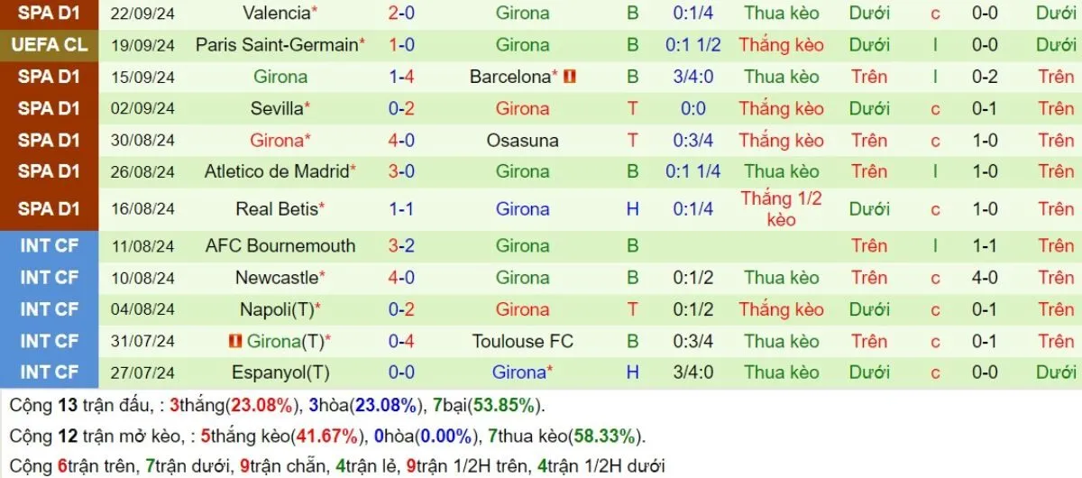
Task: Click the Newcastle team name
Action: (274, 278)
